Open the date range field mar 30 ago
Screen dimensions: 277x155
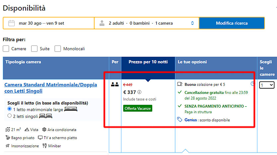click(48, 23)
